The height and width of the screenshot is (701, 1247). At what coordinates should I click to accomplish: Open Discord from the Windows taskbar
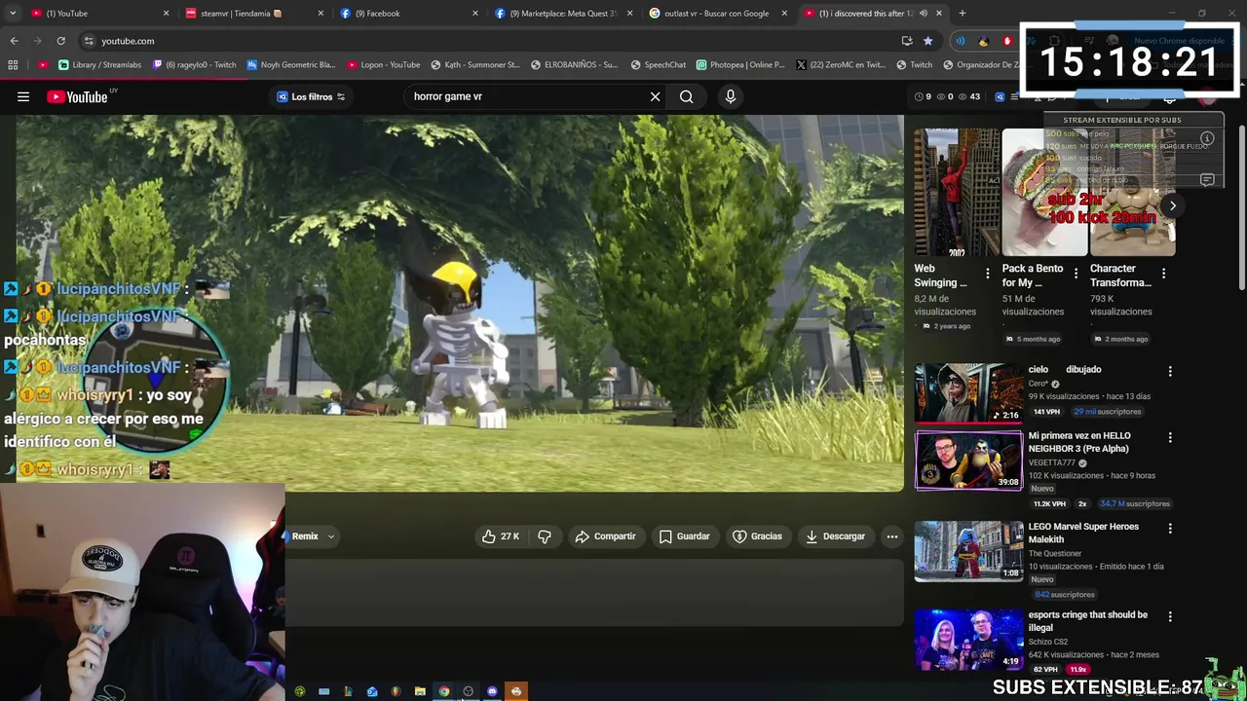click(492, 691)
